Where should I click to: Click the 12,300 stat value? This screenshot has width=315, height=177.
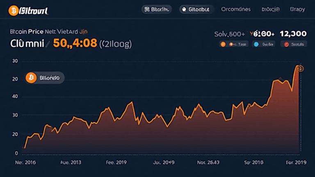click(x=293, y=34)
